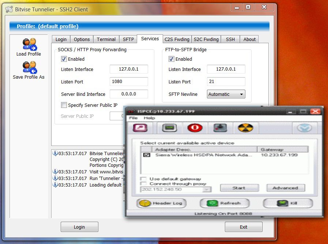Click the SOCKS Listen Interface 127.0.0.1 field

[x=129, y=69]
